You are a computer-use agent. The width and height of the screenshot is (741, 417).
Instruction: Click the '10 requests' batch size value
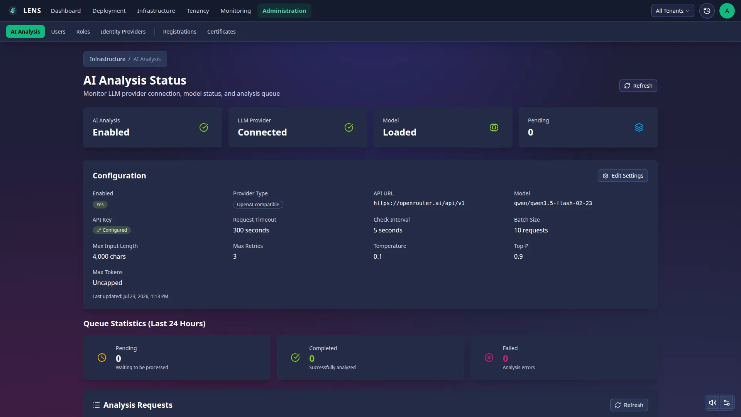click(531, 230)
